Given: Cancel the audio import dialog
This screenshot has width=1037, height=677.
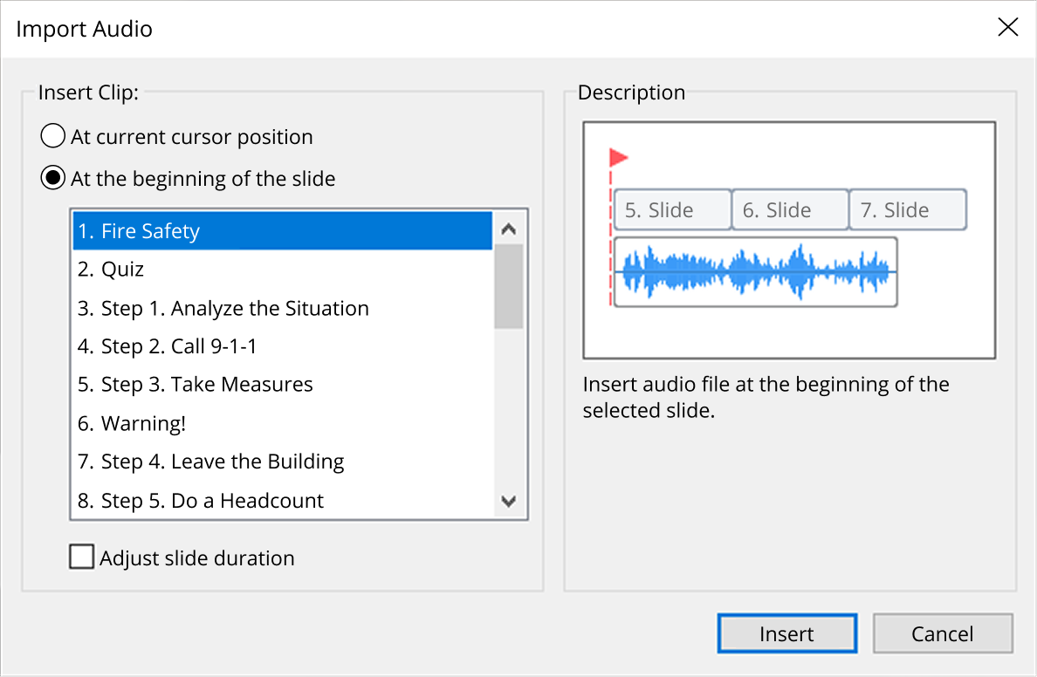Looking at the screenshot, I should (x=943, y=633).
